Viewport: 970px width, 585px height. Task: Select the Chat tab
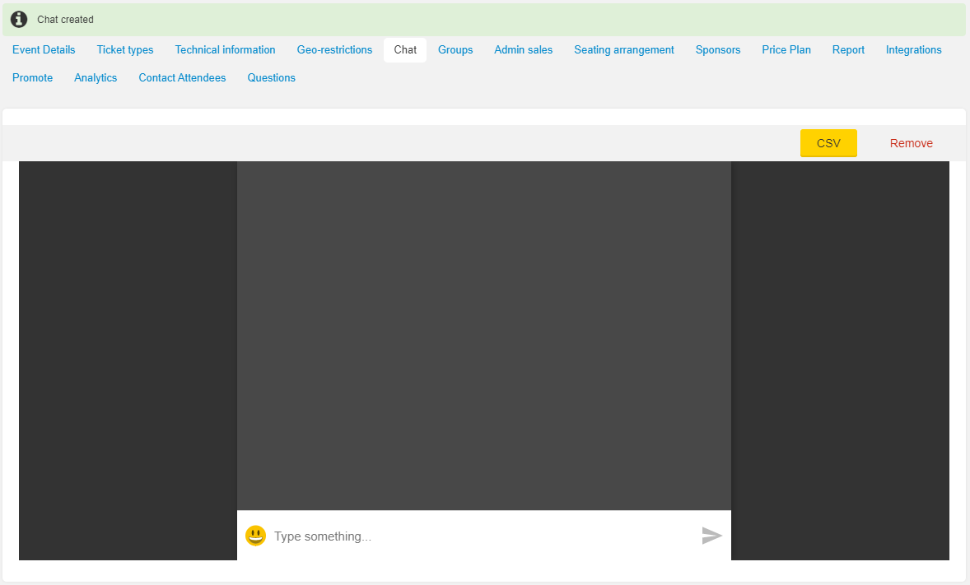[405, 50]
